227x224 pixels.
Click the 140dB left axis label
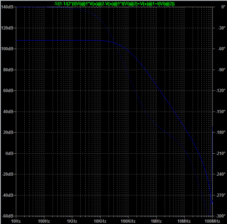[7, 7]
